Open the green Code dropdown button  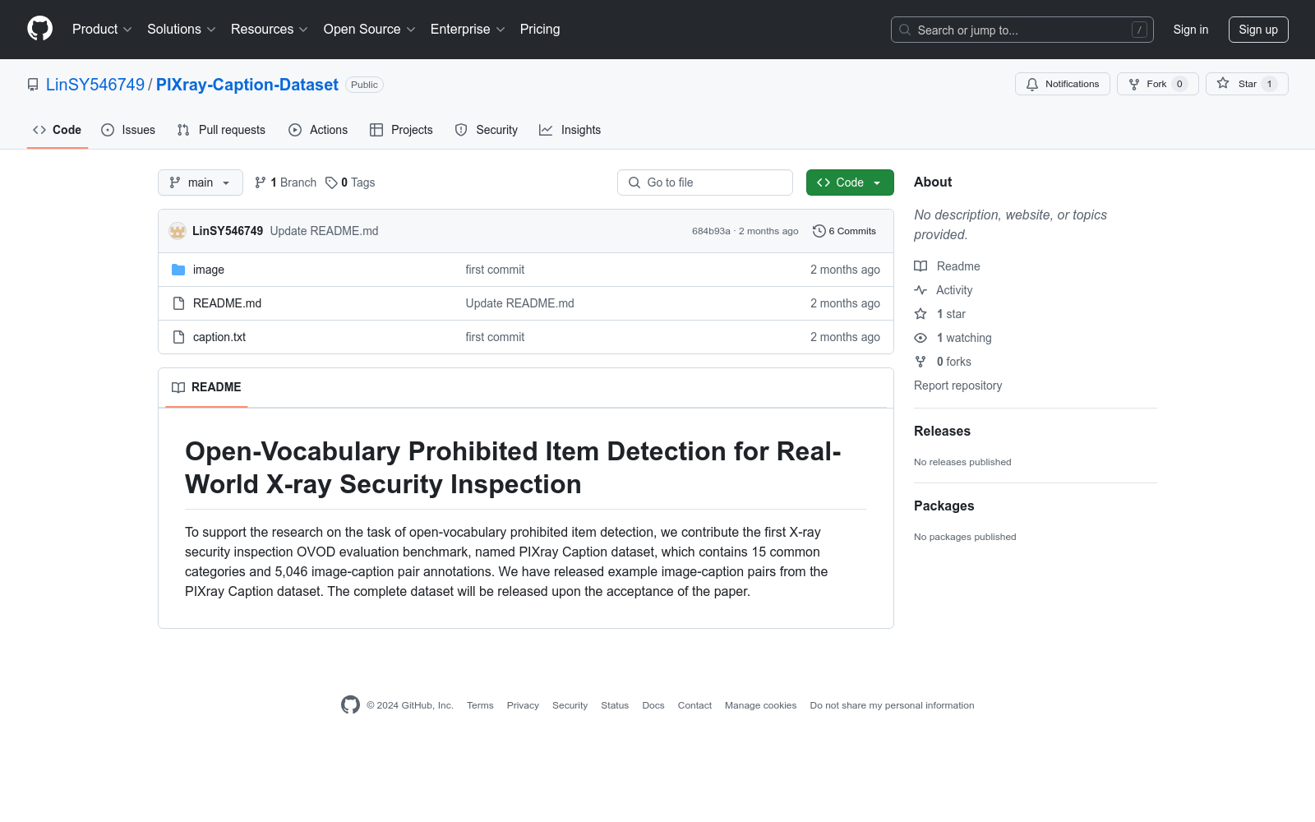coord(850,182)
